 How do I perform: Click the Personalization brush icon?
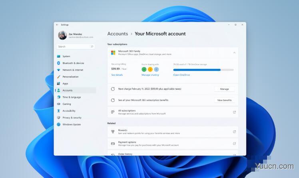58,77
